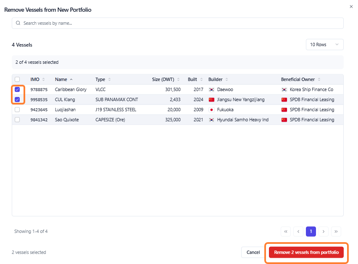The width and height of the screenshot is (358, 264).
Task: Sort by IMO column sort icon
Action: tap(43, 79)
